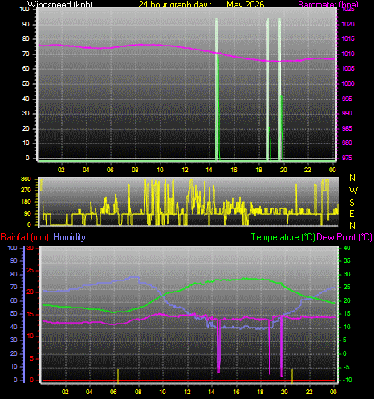Click the "35" value on green temperature axis
This screenshot has height=399, width=374.
347,260
